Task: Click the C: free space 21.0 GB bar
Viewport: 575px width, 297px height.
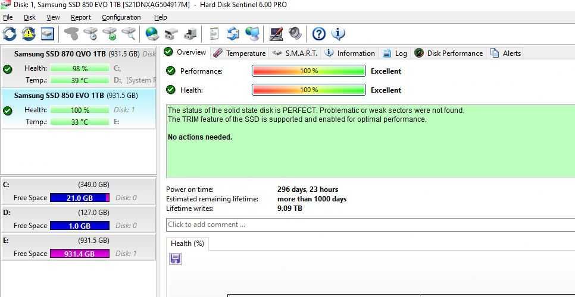Action: point(80,198)
